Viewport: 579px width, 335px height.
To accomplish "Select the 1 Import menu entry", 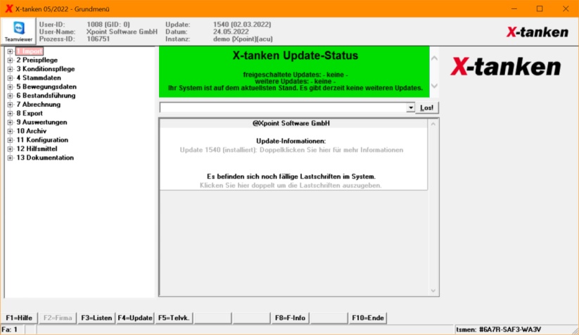I will [x=30, y=51].
